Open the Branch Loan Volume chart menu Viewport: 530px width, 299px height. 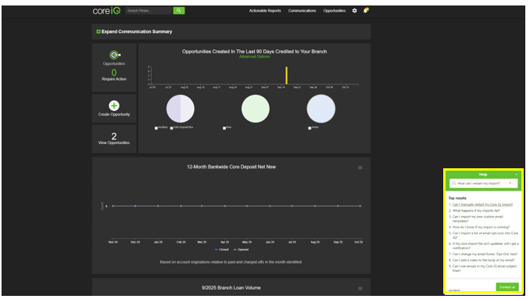tap(360, 289)
